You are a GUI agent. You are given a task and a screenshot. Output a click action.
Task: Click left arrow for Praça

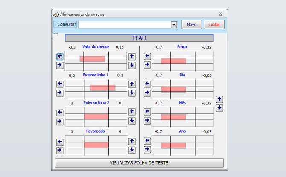click(x=147, y=56)
